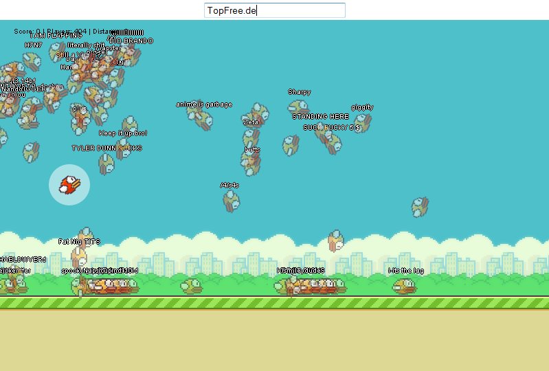Click the H7N7 player bird
The image size is (549, 371).
tap(32, 60)
